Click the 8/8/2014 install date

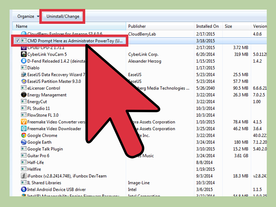click(x=204, y=162)
